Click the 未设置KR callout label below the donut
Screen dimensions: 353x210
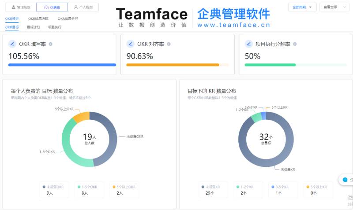(288, 169)
